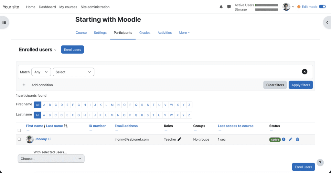Viewport: 331px width, 173px height.
Task: Remove the filter row with X icon
Action: coord(304,71)
